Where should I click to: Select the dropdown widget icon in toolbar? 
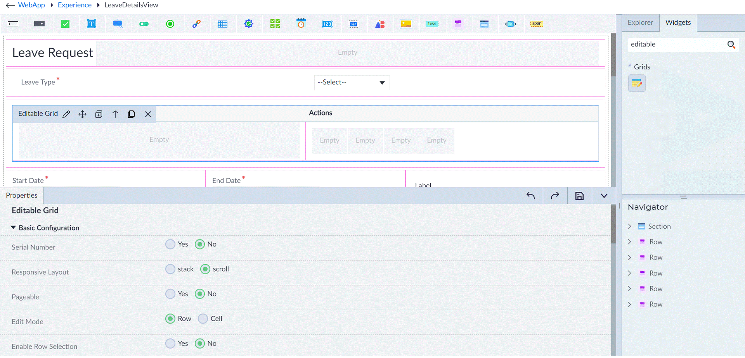39,24
